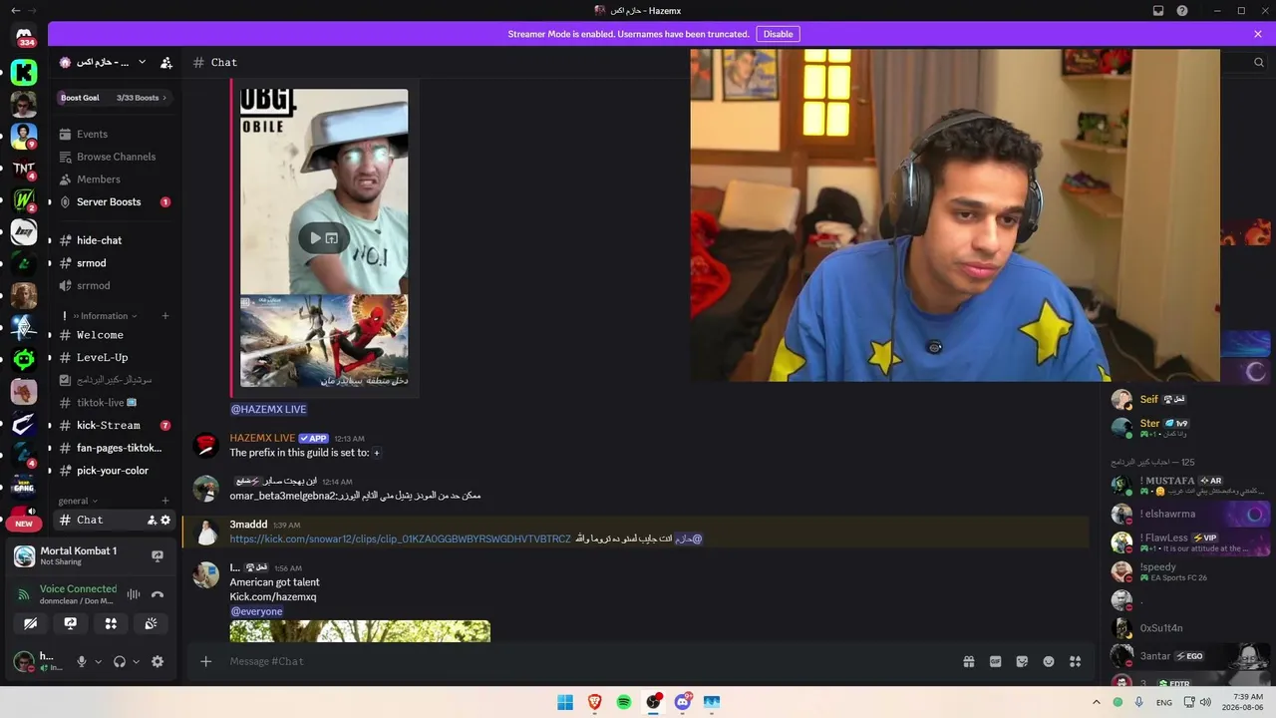Open the TNT server icon

point(24,168)
